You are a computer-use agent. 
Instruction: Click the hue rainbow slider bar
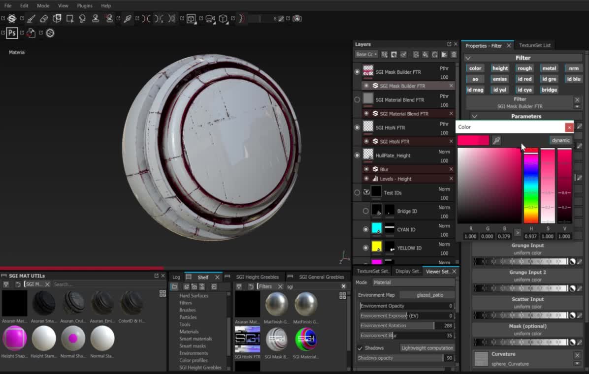click(531, 186)
